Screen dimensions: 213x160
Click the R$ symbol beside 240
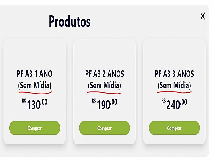pos(164,101)
